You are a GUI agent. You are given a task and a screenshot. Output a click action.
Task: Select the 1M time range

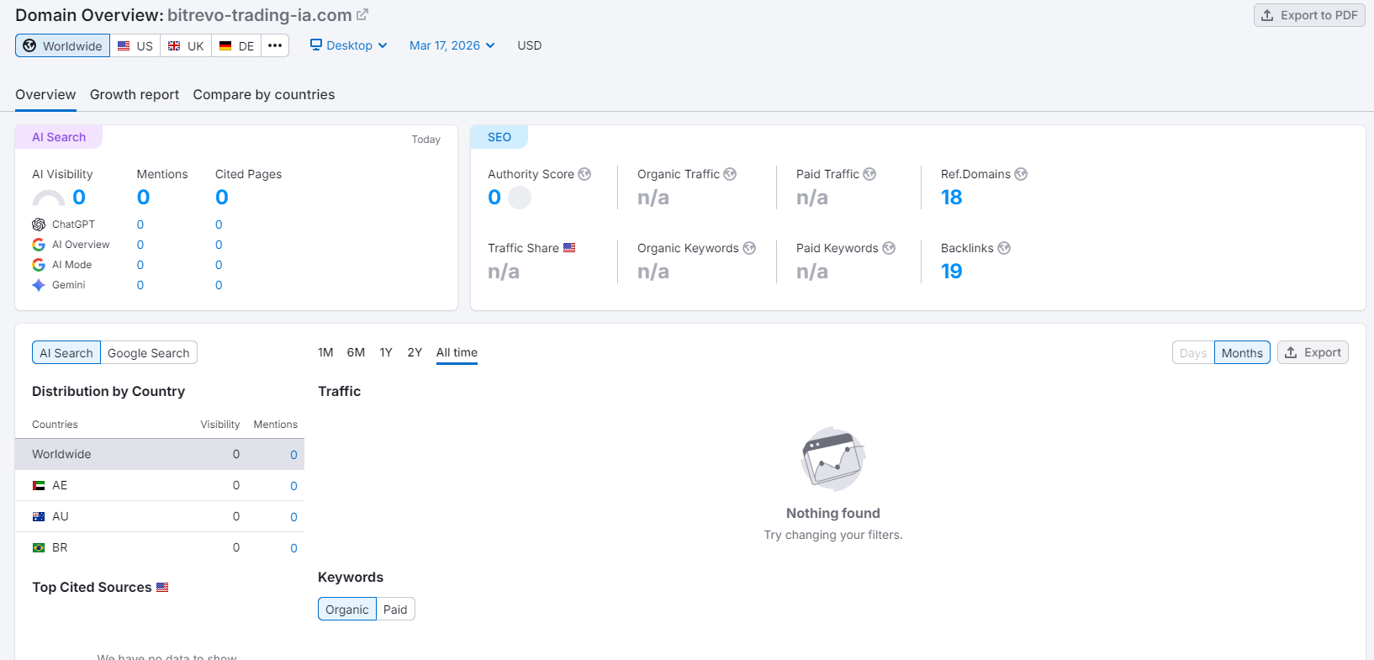point(325,352)
